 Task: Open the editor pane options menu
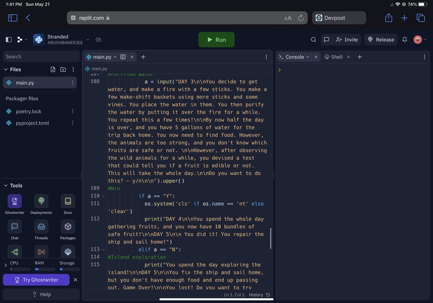pos(266,57)
